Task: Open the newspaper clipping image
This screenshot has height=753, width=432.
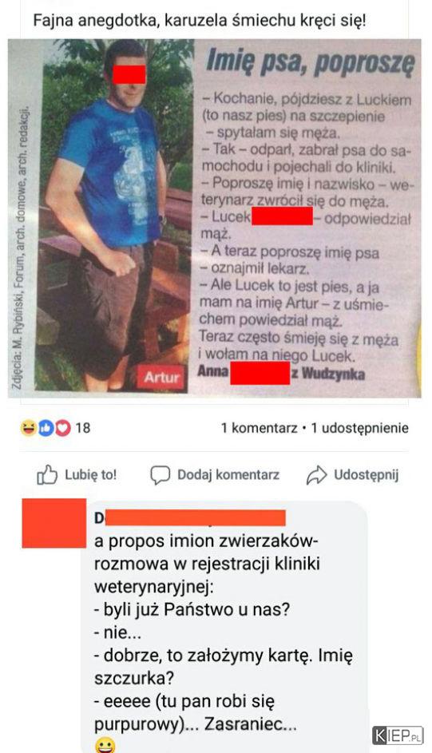Action: coord(215,219)
